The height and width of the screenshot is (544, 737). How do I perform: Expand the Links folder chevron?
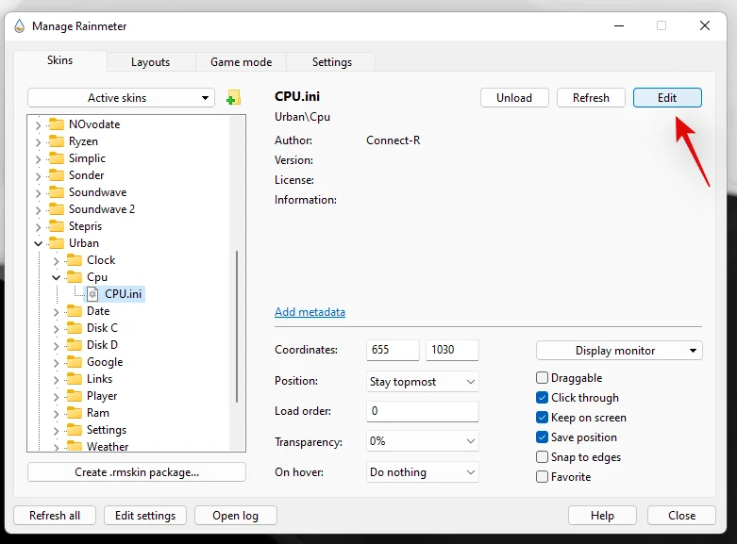pyautogui.click(x=56, y=380)
